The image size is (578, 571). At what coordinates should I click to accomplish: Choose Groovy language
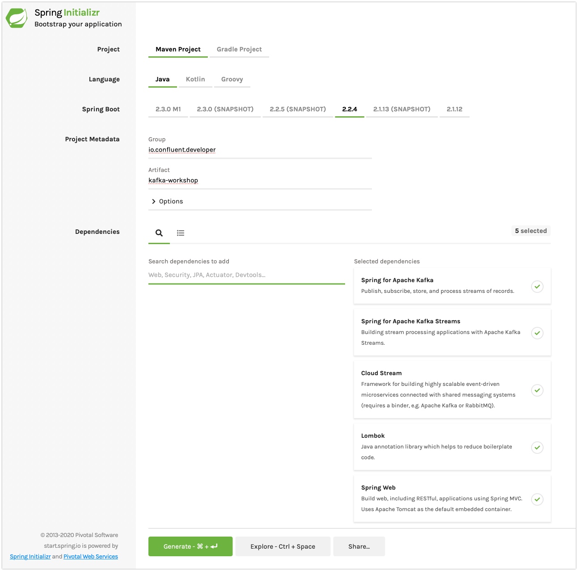coord(232,80)
